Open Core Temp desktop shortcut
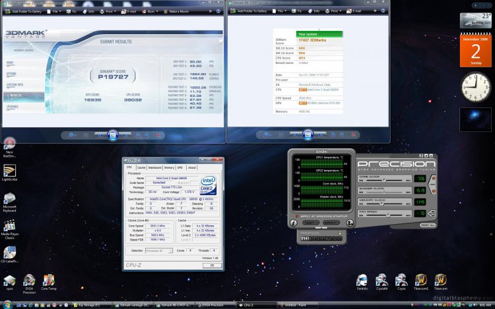The width and height of the screenshot is (495, 309). pyautogui.click(x=49, y=282)
